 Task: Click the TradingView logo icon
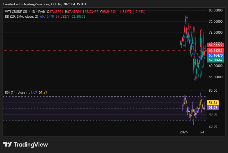coord(7,145)
